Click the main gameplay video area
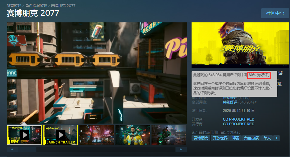This screenshot has height=157, width=290. coord(97,73)
